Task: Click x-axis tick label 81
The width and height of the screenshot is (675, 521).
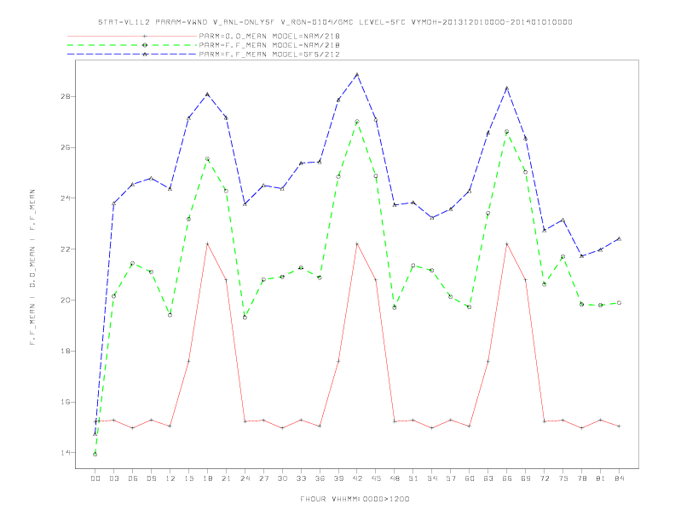Action: pyautogui.click(x=600, y=478)
